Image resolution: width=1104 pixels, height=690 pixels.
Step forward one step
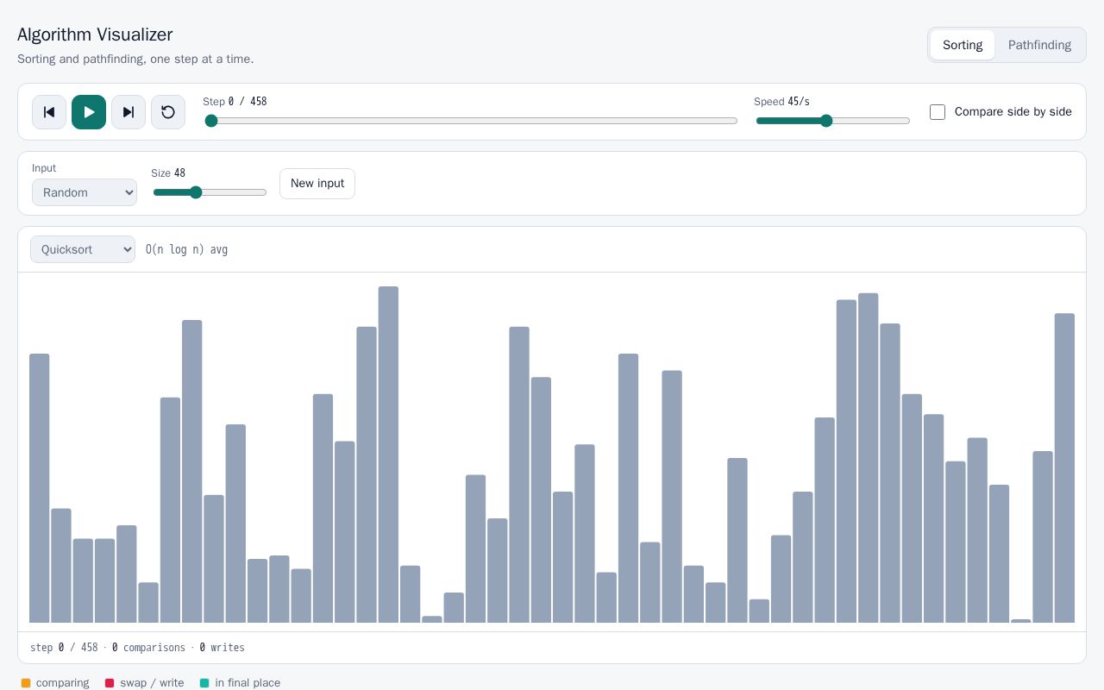[x=129, y=112]
